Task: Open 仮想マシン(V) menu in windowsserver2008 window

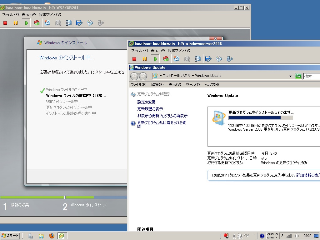Action: [179, 50]
